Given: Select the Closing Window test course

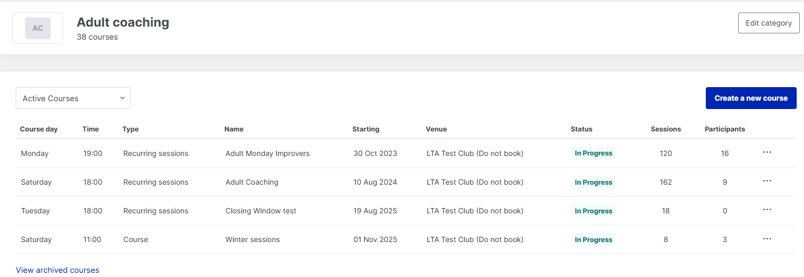Looking at the screenshot, I should pyautogui.click(x=261, y=211).
